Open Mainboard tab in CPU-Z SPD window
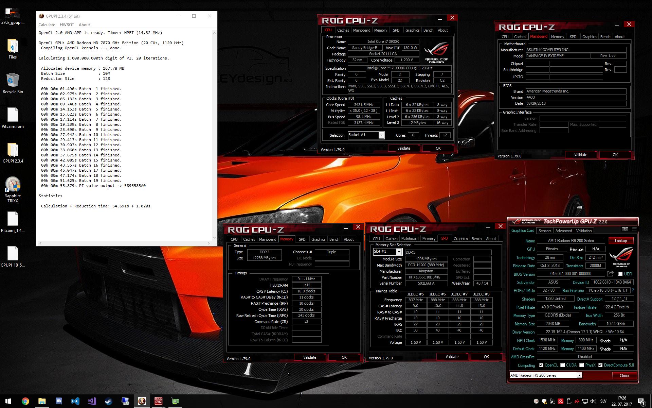The height and width of the screenshot is (408, 652). point(410,239)
